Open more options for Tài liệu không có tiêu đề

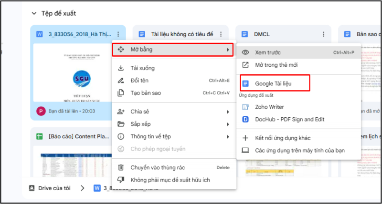pyautogui.click(x=221, y=34)
